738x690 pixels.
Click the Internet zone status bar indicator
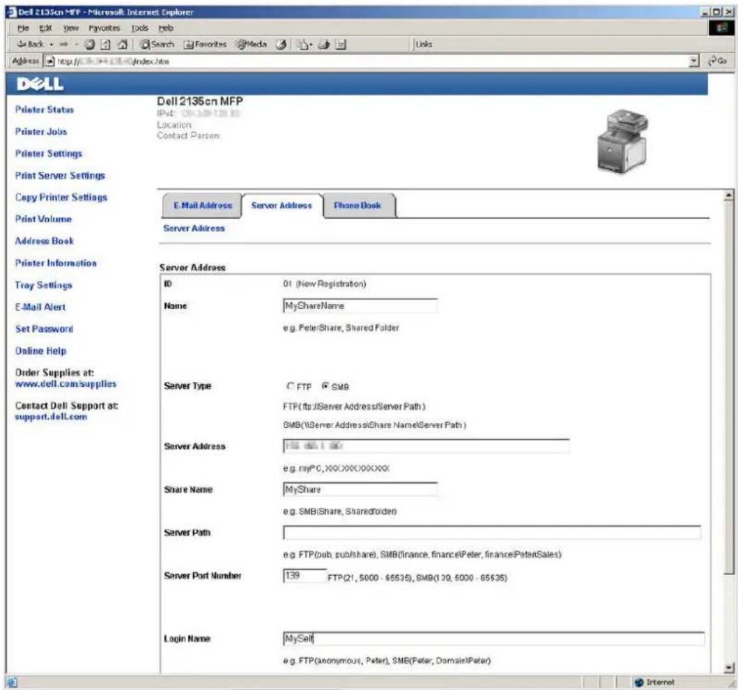(654, 682)
